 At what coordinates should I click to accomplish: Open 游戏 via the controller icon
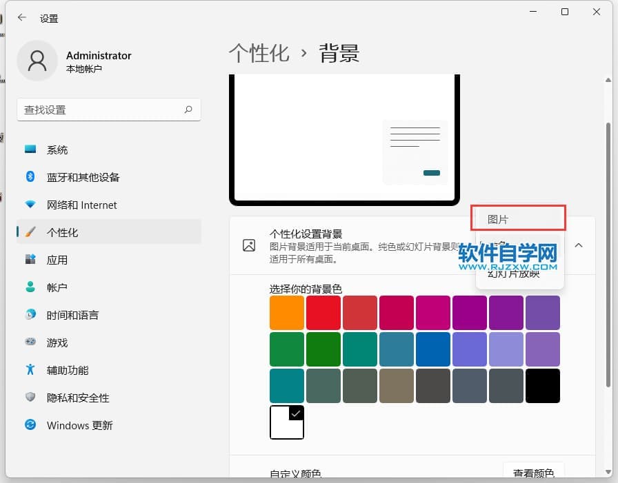[x=30, y=342]
